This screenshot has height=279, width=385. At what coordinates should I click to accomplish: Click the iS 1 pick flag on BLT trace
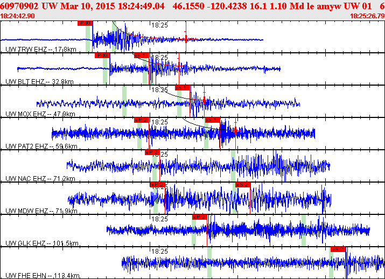pyautogui.click(x=142, y=55)
